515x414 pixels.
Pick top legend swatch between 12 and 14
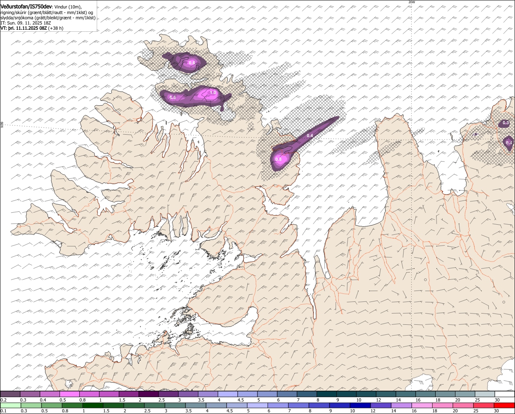pyautogui.click(x=386, y=394)
